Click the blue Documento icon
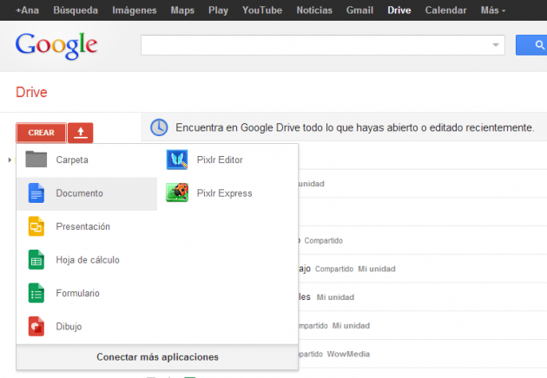This screenshot has width=547, height=378. (x=36, y=192)
